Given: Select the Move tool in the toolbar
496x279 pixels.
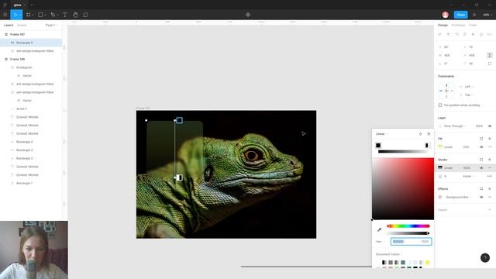Looking at the screenshot, I should 15,15.
